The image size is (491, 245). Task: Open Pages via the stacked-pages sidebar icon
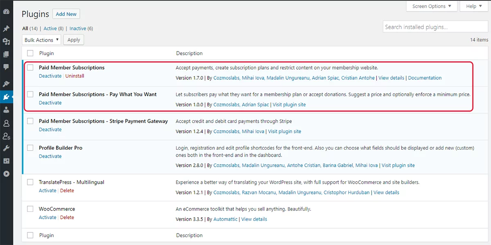(x=6, y=54)
